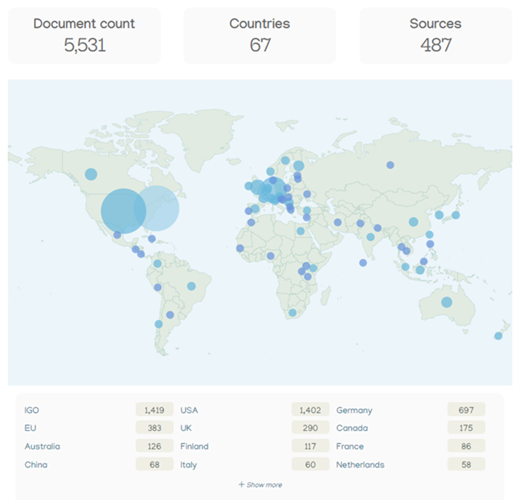Click the South Africa map marker
Screen dimensions: 519x500
(x=292, y=313)
